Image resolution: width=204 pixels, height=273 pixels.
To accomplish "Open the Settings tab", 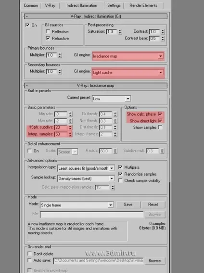I will [x=114, y=5].
